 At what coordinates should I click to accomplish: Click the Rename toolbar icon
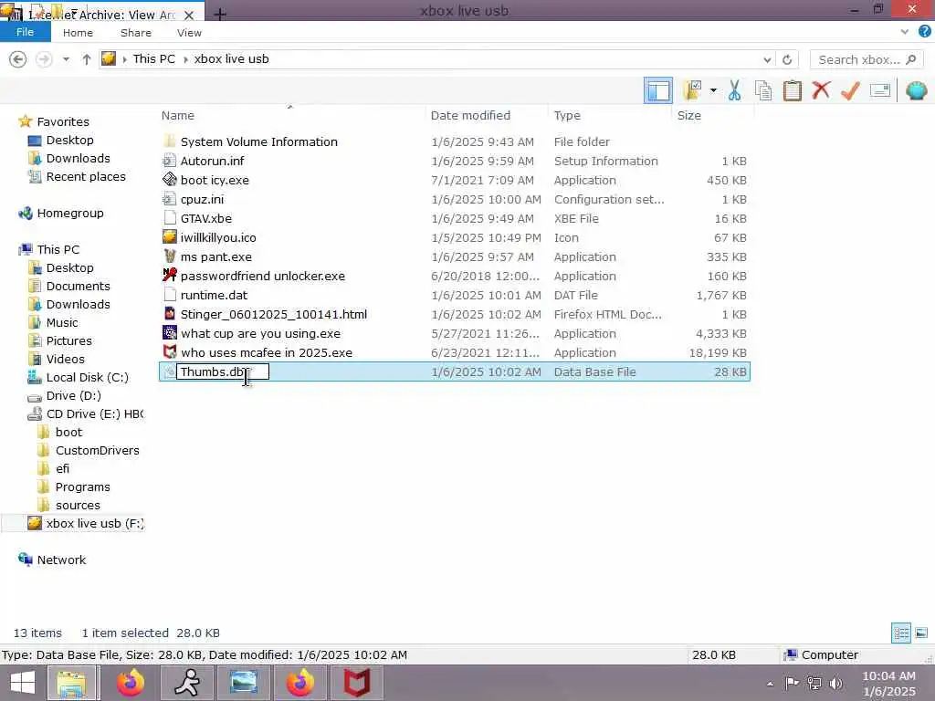(880, 90)
